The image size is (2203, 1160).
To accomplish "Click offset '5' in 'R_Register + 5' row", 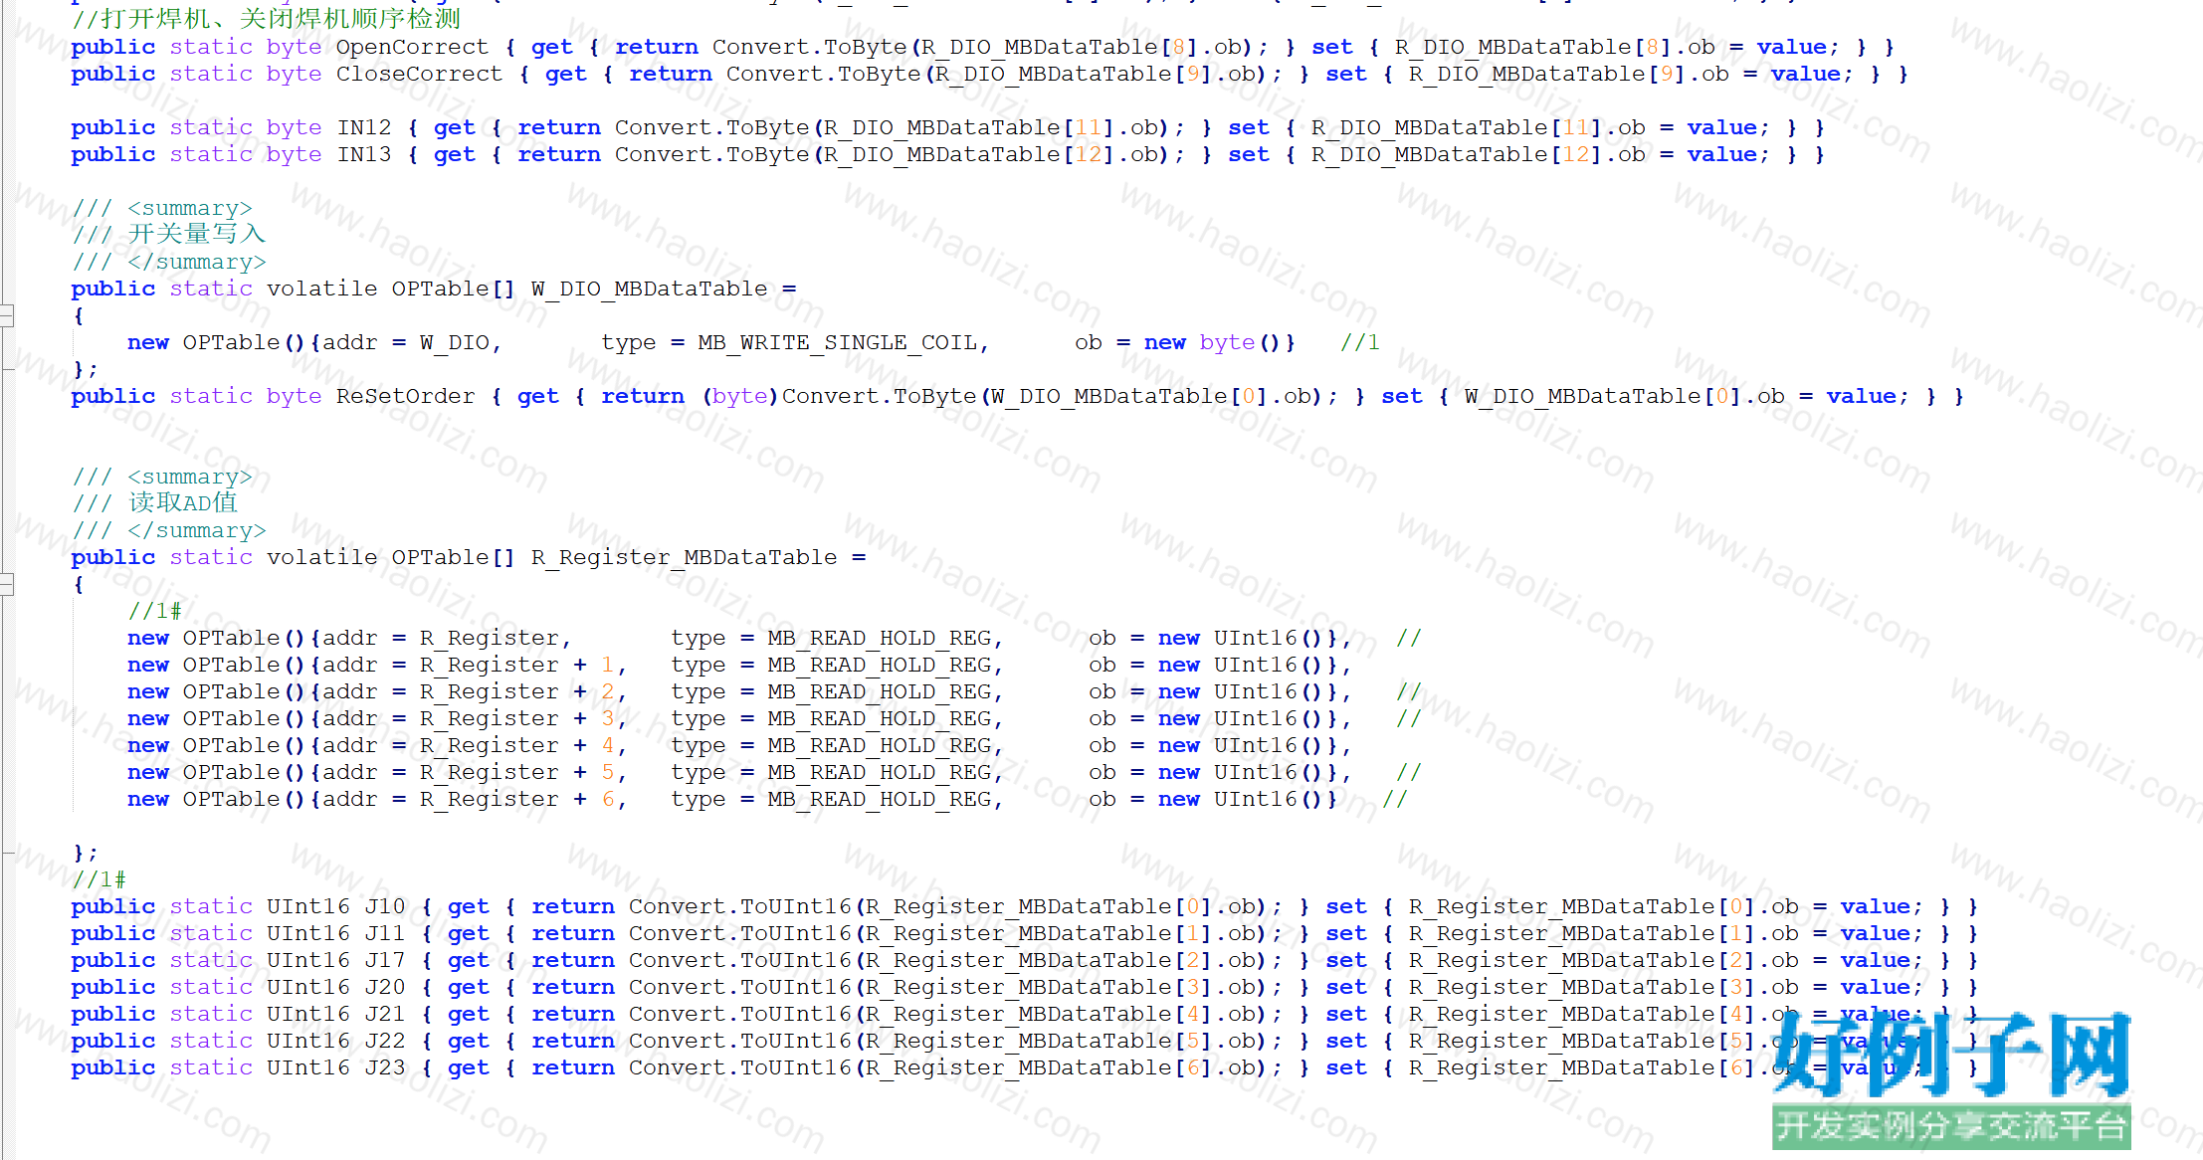I will [607, 772].
